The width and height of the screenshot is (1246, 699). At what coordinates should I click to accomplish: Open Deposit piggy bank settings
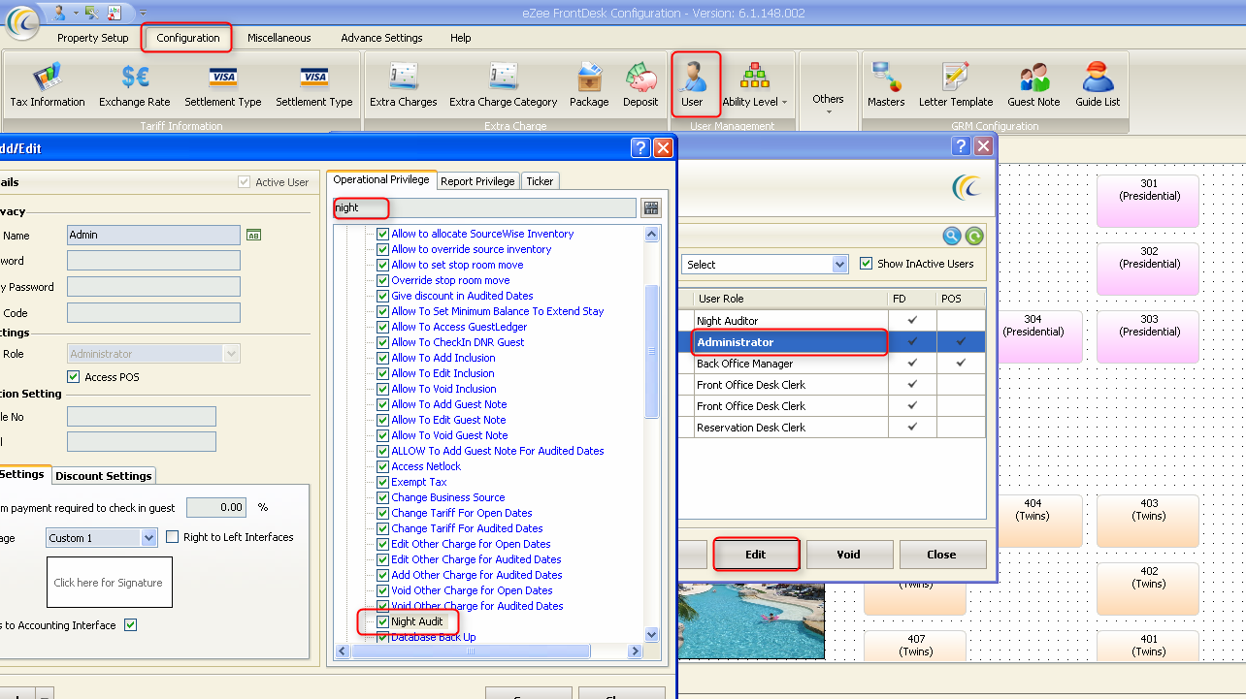coord(640,84)
